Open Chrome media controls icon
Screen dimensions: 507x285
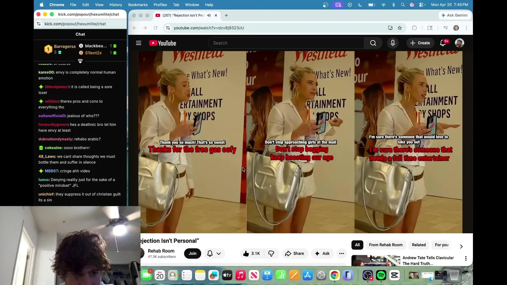point(446,28)
